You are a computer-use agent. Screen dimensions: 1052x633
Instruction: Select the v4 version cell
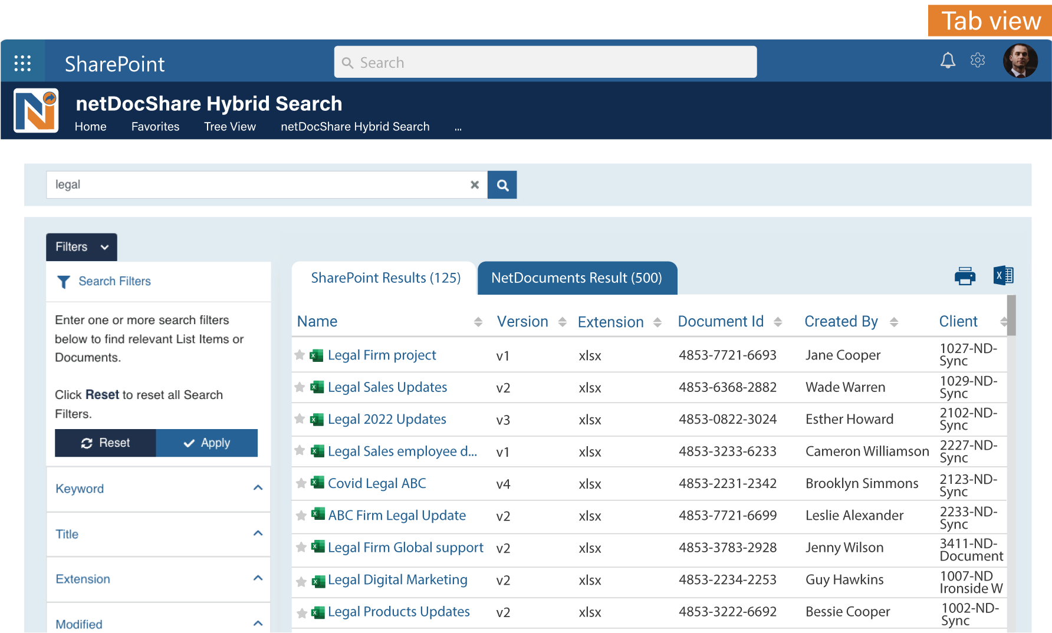pos(503,484)
